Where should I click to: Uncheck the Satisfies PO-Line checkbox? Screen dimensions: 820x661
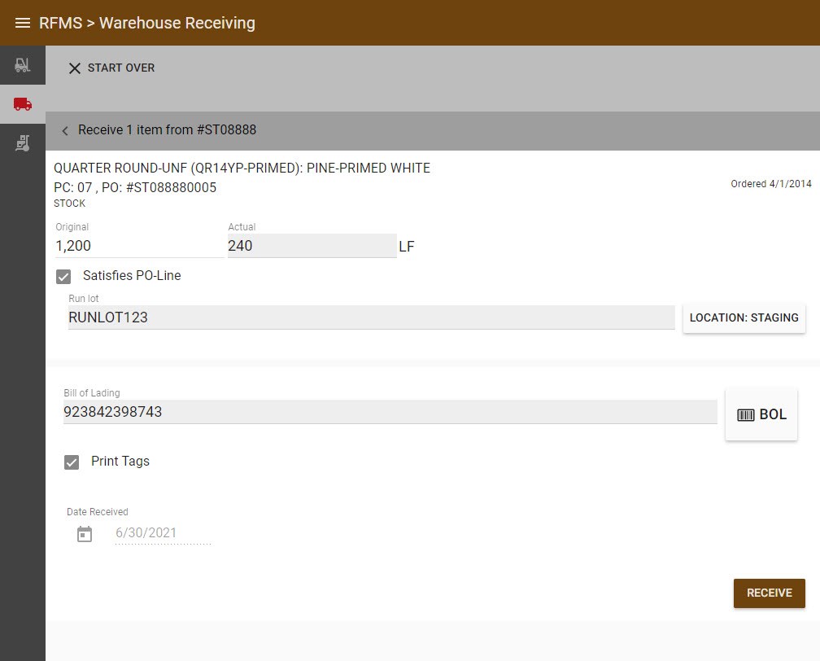pyautogui.click(x=63, y=276)
